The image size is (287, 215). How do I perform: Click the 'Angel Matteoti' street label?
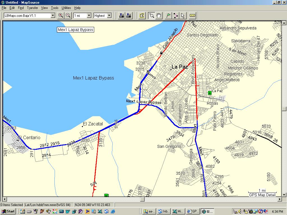click(227, 80)
